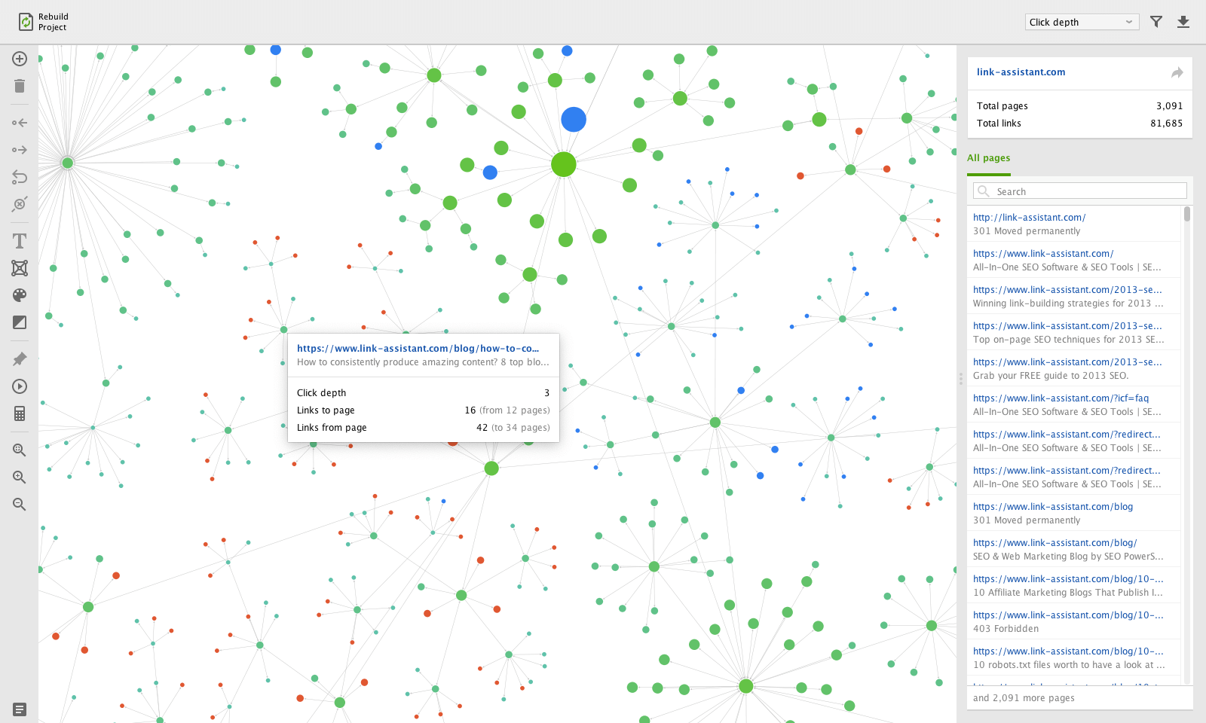
Task: Click the trash delete icon
Action: click(x=20, y=86)
